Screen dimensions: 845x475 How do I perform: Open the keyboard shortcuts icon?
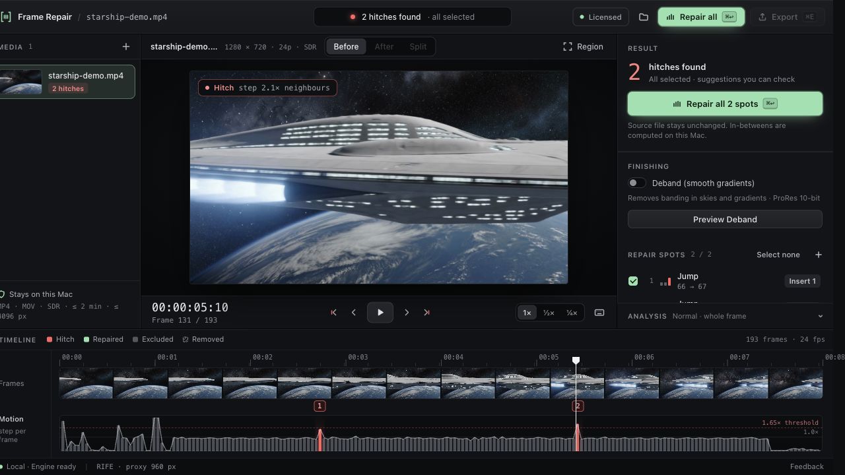[599, 313]
